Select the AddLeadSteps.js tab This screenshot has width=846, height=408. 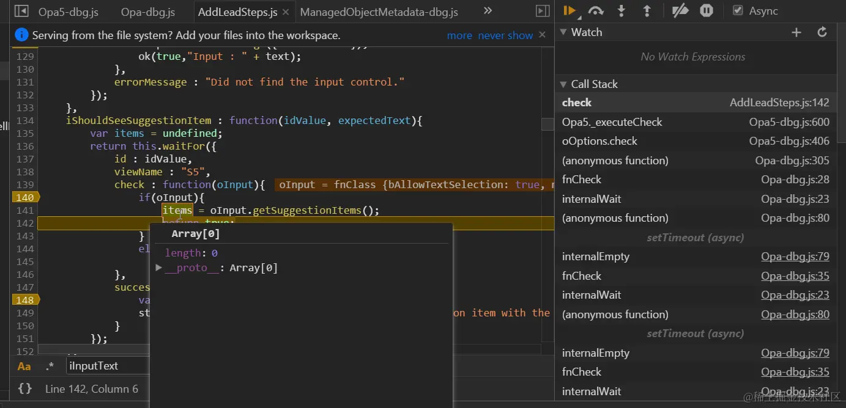[237, 12]
